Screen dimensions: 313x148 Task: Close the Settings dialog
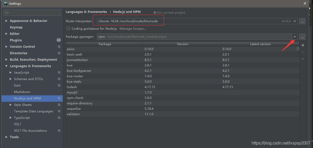click(x=305, y=3)
